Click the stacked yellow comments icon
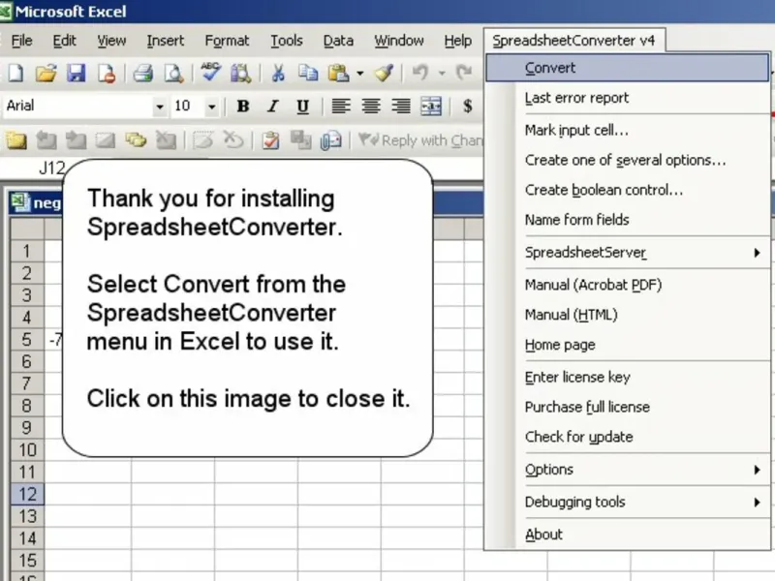The width and height of the screenshot is (775, 581). [136, 140]
